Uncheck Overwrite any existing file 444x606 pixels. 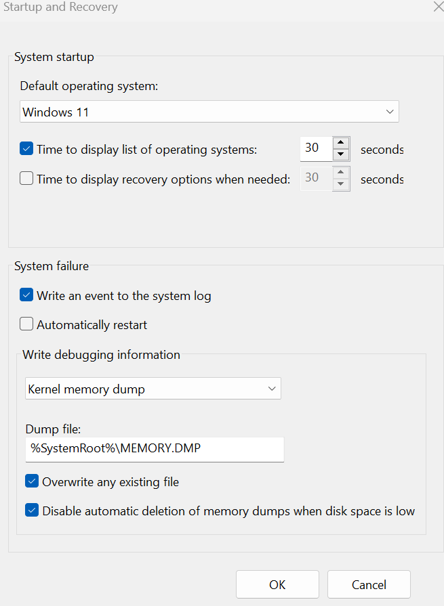[32, 481]
